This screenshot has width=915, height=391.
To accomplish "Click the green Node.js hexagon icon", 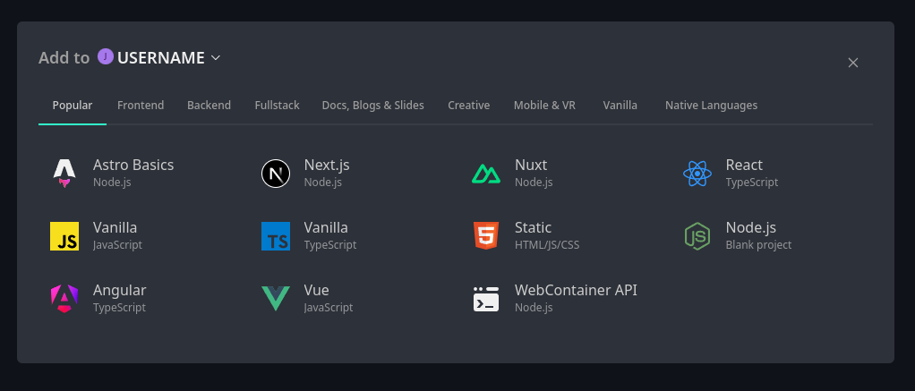I will coord(697,236).
